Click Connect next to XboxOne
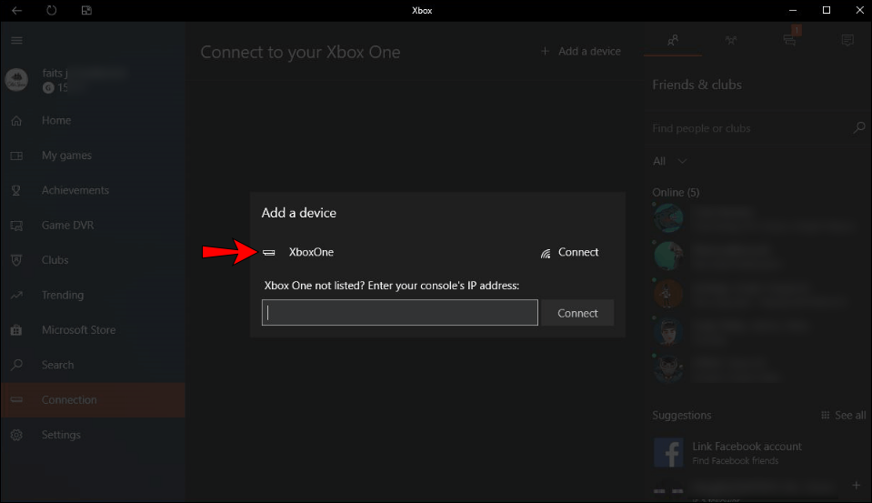Screen dimensions: 872x503 tap(578, 252)
